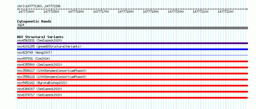Image resolution: width=256 pixels, height=109 pixels.
Task: Click the nsv6562831 (Sedlazeck2020) variant label
Action: point(40,40)
